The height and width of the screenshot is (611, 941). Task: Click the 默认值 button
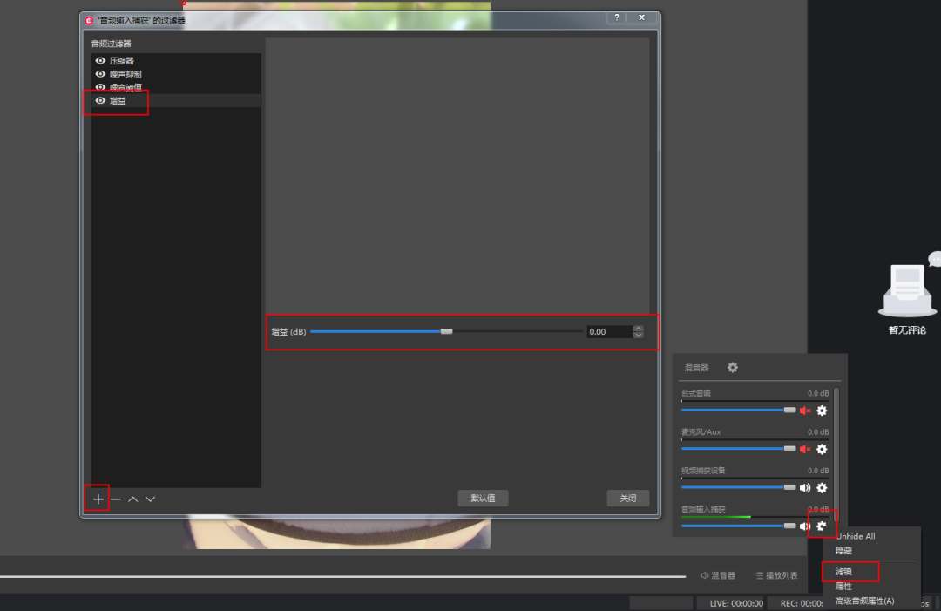483,498
